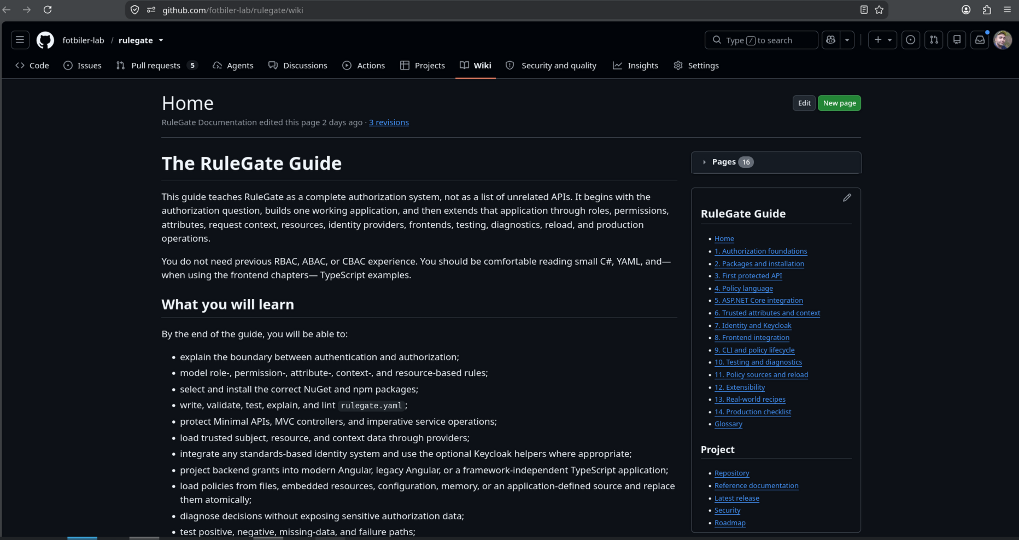Screen dimensions: 1019x540
Task: Select the Wiki tab
Action: tap(476, 66)
